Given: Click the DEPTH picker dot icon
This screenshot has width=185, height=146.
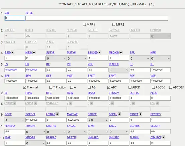Looking at the screenshot, I should (x=119, y=114).
